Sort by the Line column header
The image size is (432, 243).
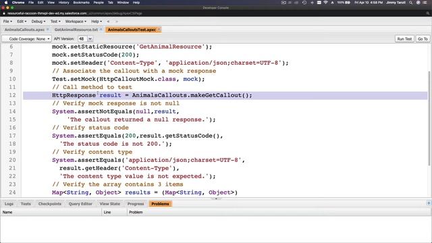coord(114,212)
